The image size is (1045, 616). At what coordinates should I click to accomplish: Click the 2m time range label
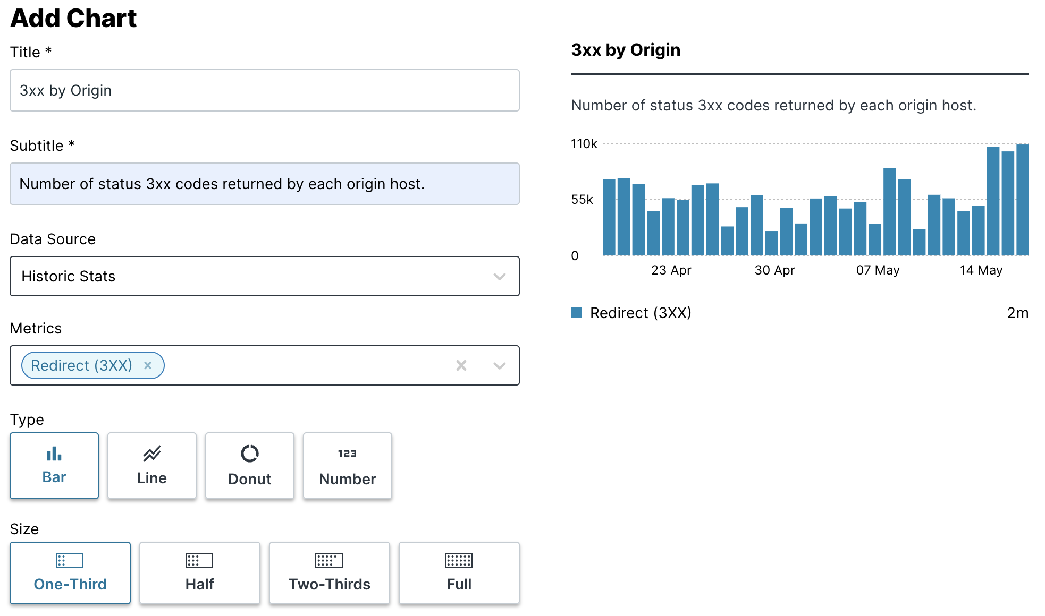(1018, 313)
